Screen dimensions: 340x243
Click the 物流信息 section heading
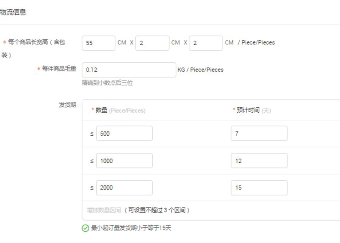coord(13,12)
